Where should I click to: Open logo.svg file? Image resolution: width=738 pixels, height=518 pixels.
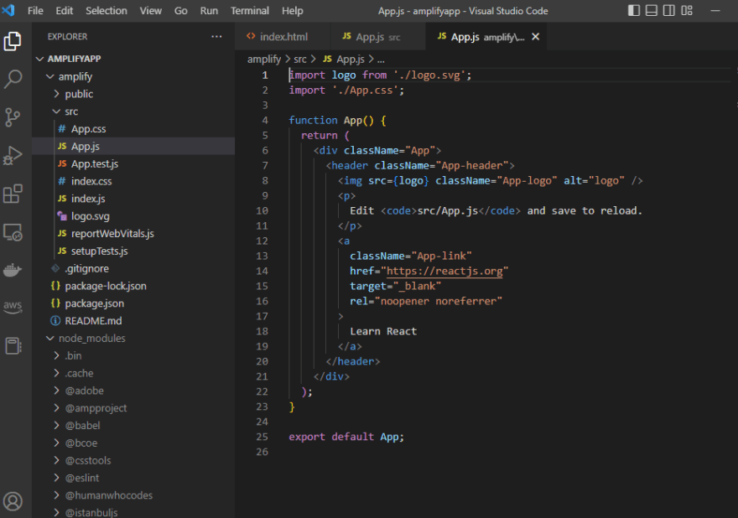pyautogui.click(x=133, y=216)
